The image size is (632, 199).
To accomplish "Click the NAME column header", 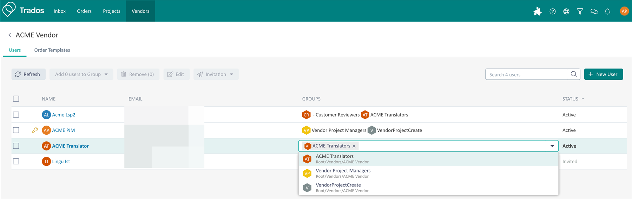I will pyautogui.click(x=49, y=99).
